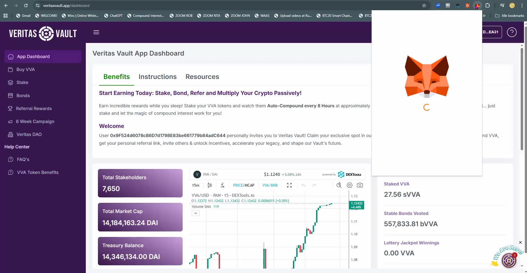Open FAQ's under Help Center
527x273 pixels.
pyautogui.click(x=23, y=159)
